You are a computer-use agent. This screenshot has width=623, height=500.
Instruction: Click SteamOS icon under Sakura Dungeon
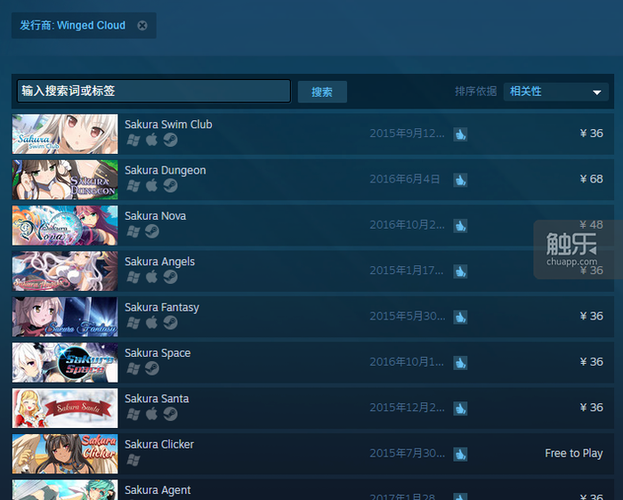coord(171,185)
